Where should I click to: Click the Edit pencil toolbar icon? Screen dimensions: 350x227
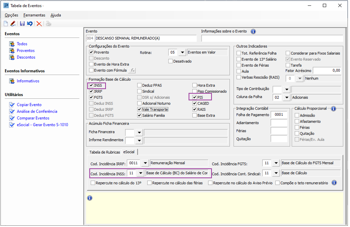click(x=13, y=24)
